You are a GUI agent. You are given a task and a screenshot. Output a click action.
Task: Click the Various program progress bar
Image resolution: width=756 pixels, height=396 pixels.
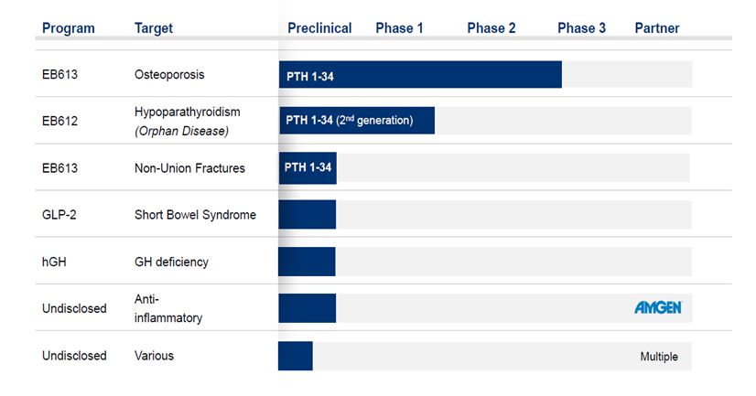[296, 356]
